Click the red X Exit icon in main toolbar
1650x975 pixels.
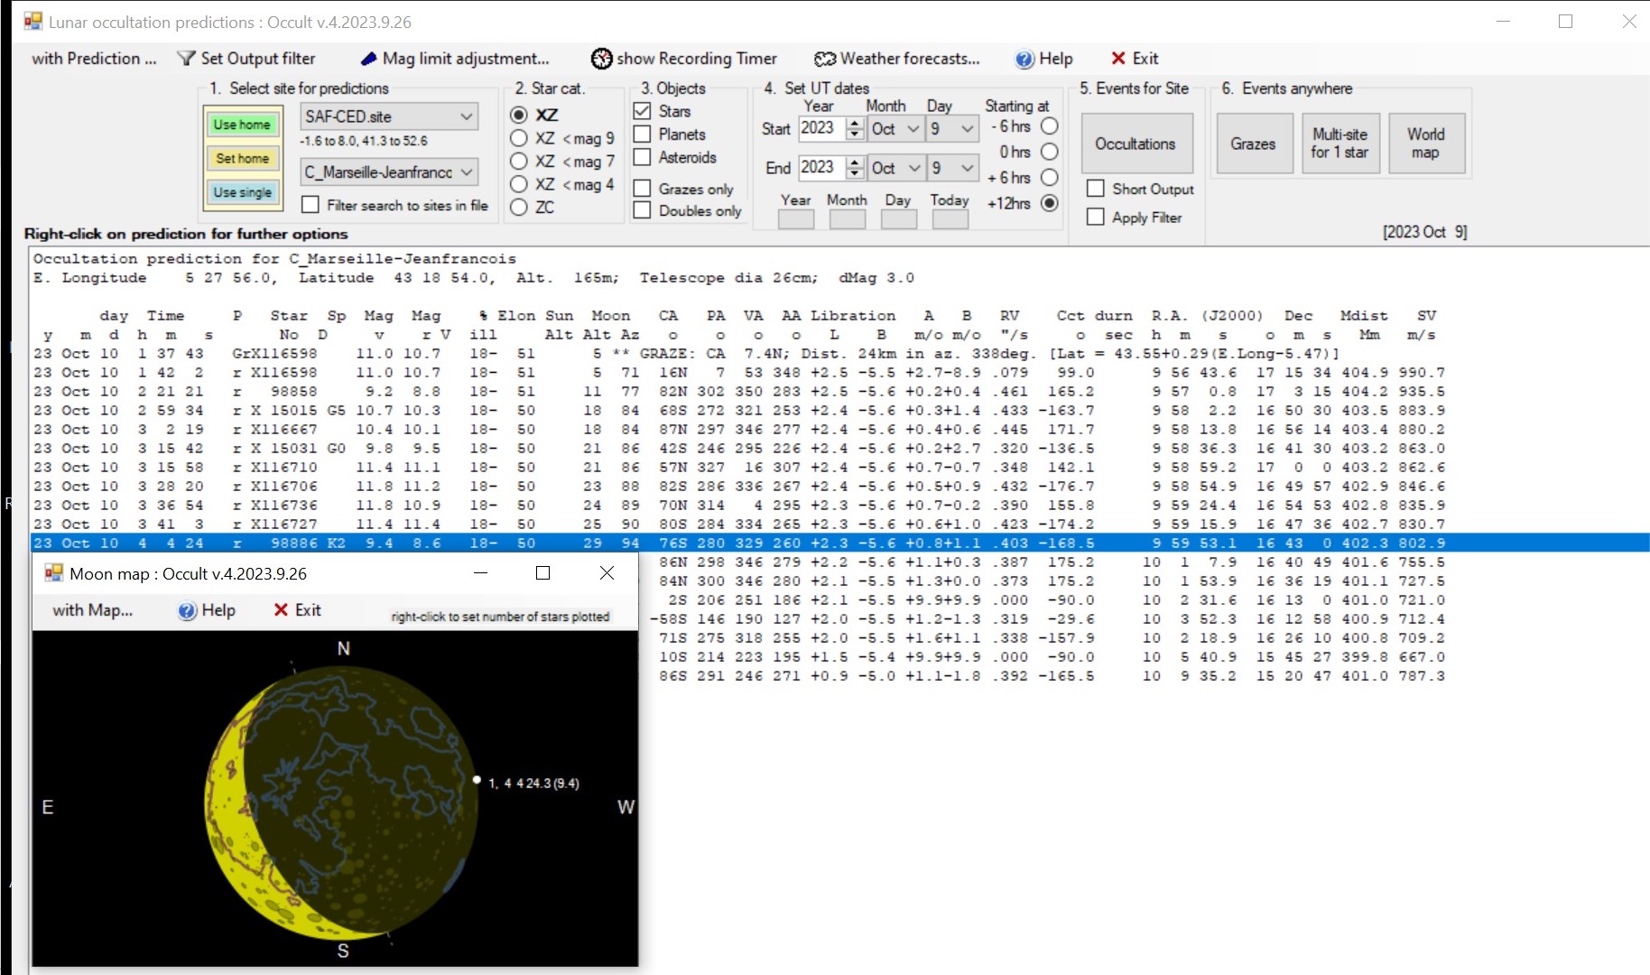click(1118, 59)
